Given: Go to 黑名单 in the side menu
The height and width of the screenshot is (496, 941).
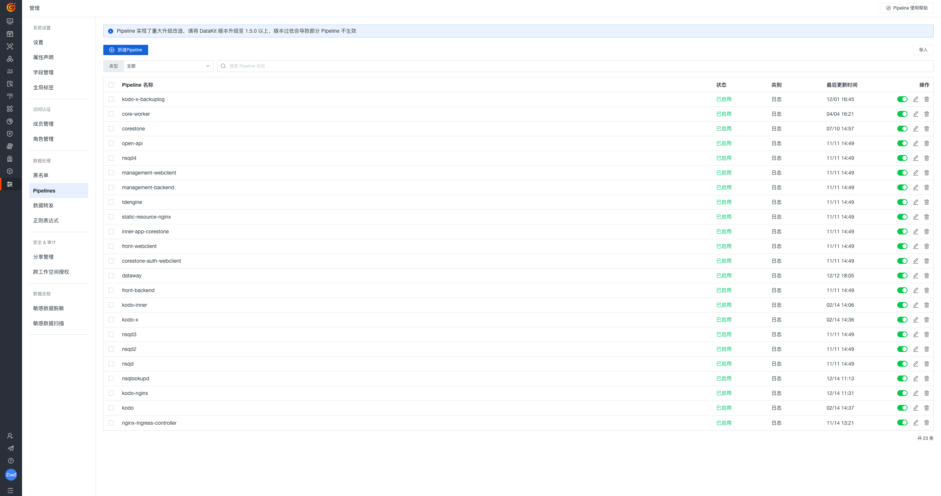Looking at the screenshot, I should [x=41, y=175].
